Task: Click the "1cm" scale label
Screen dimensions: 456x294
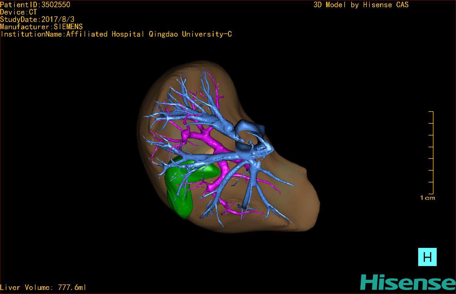Action: (427, 198)
